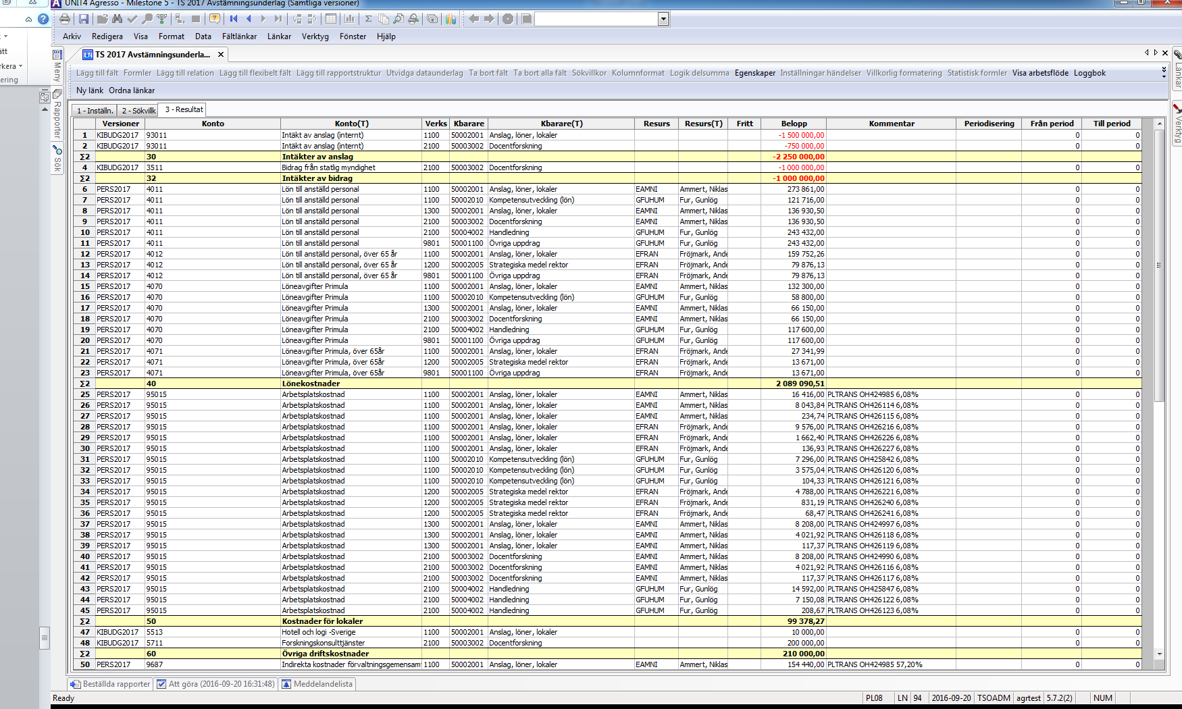Switch to the 2 - Sökvillk tab
The height and width of the screenshot is (709, 1182).
click(138, 110)
